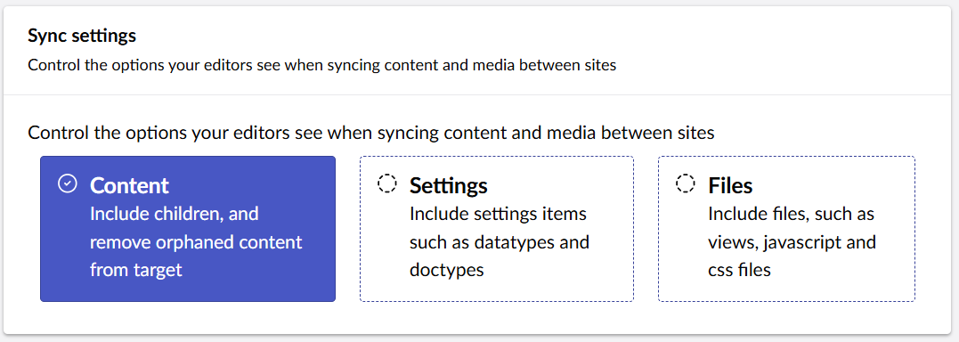Enable the Settings sync option card

(x=497, y=229)
